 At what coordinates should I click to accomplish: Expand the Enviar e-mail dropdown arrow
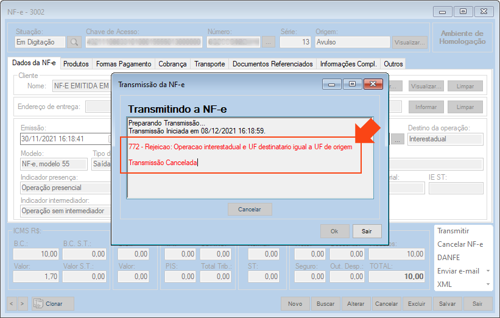(488, 271)
